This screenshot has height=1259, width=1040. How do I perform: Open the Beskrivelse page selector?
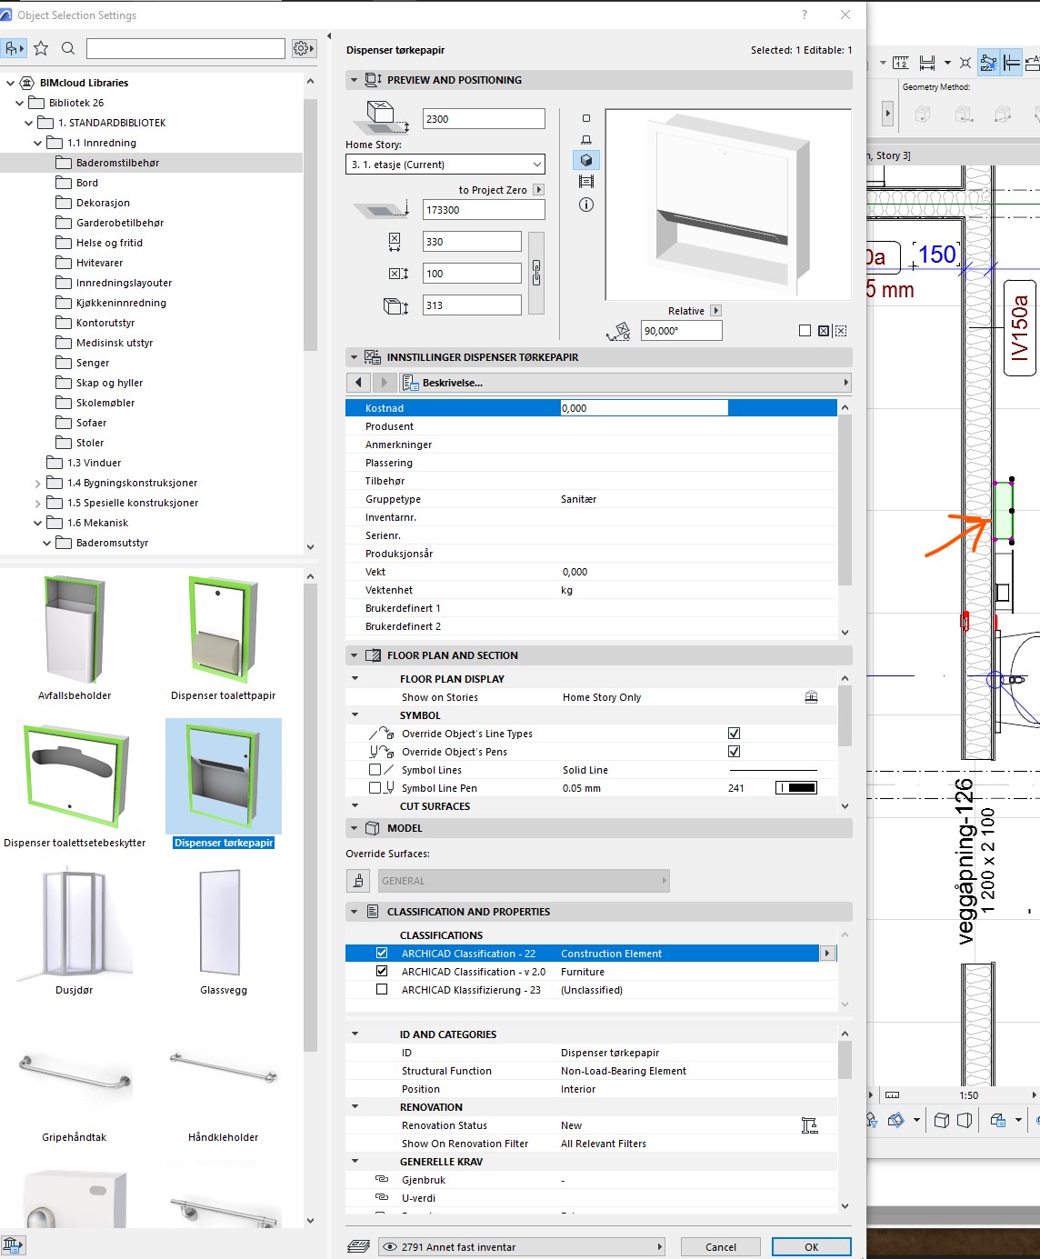(x=624, y=383)
